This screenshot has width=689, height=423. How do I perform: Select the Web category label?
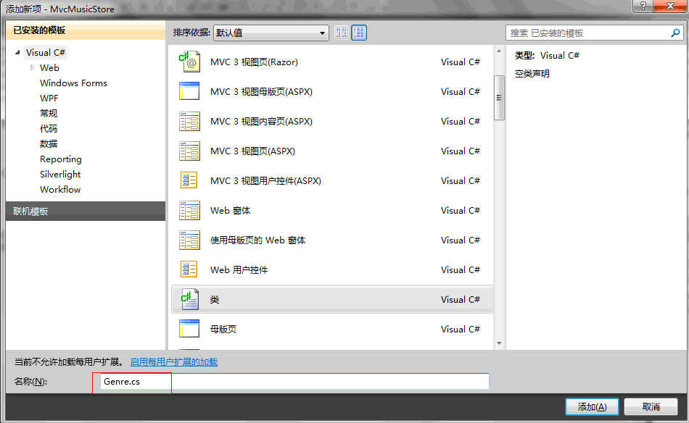tap(49, 67)
